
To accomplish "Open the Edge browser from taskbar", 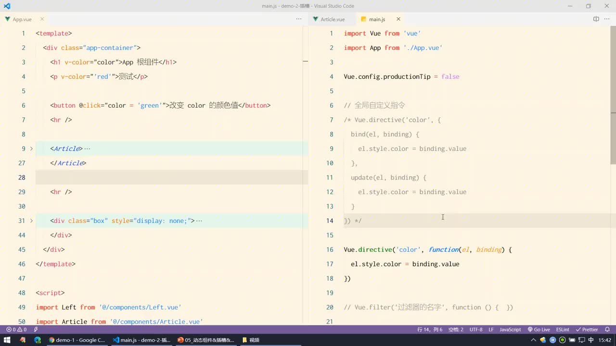I will (x=38, y=340).
